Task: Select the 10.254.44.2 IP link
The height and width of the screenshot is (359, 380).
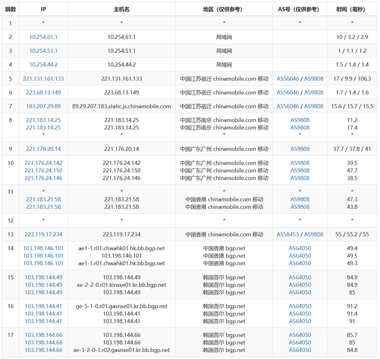Action: [44, 65]
